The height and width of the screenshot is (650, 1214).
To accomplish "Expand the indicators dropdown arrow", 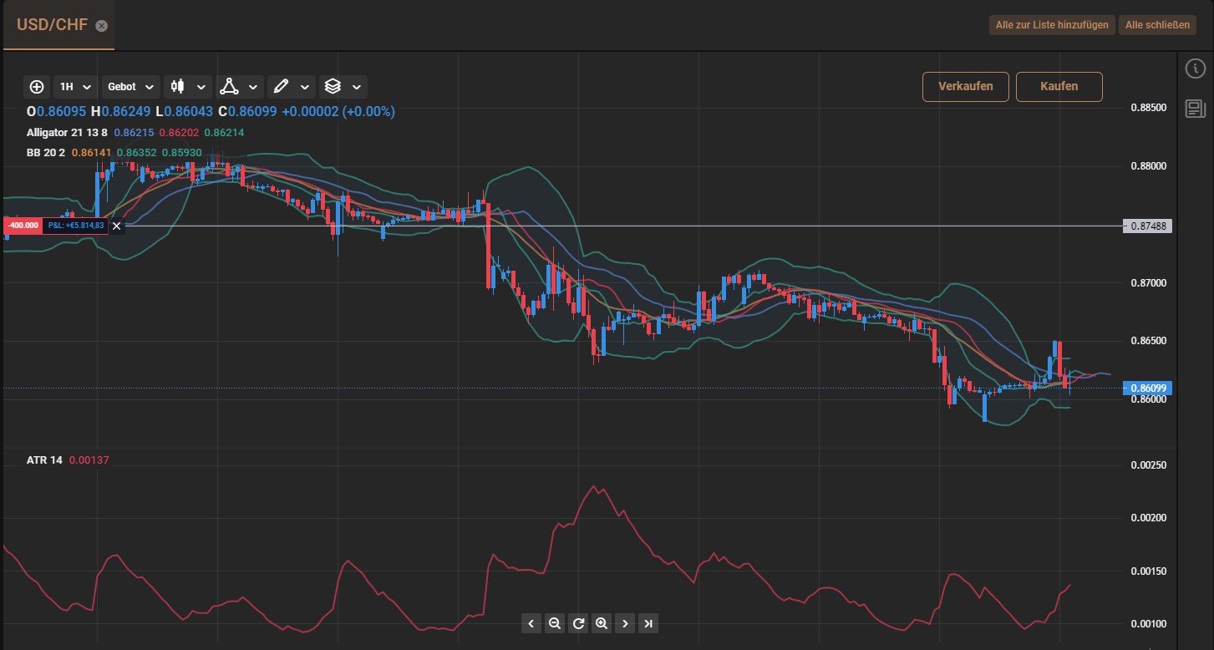I will [253, 86].
